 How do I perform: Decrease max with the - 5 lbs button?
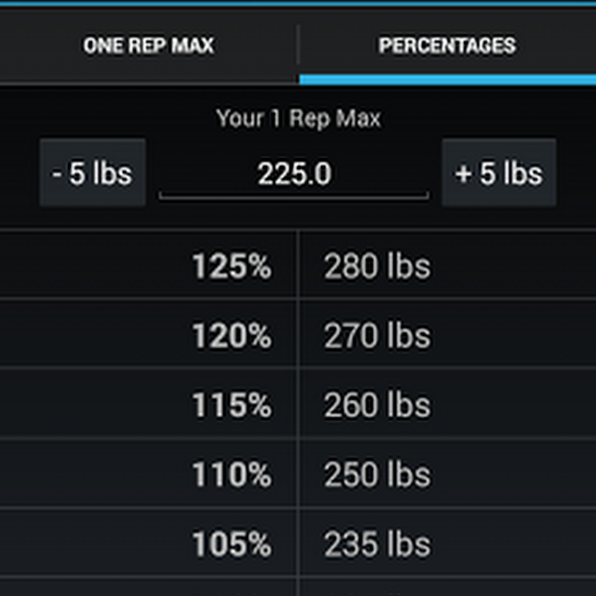[x=93, y=174]
